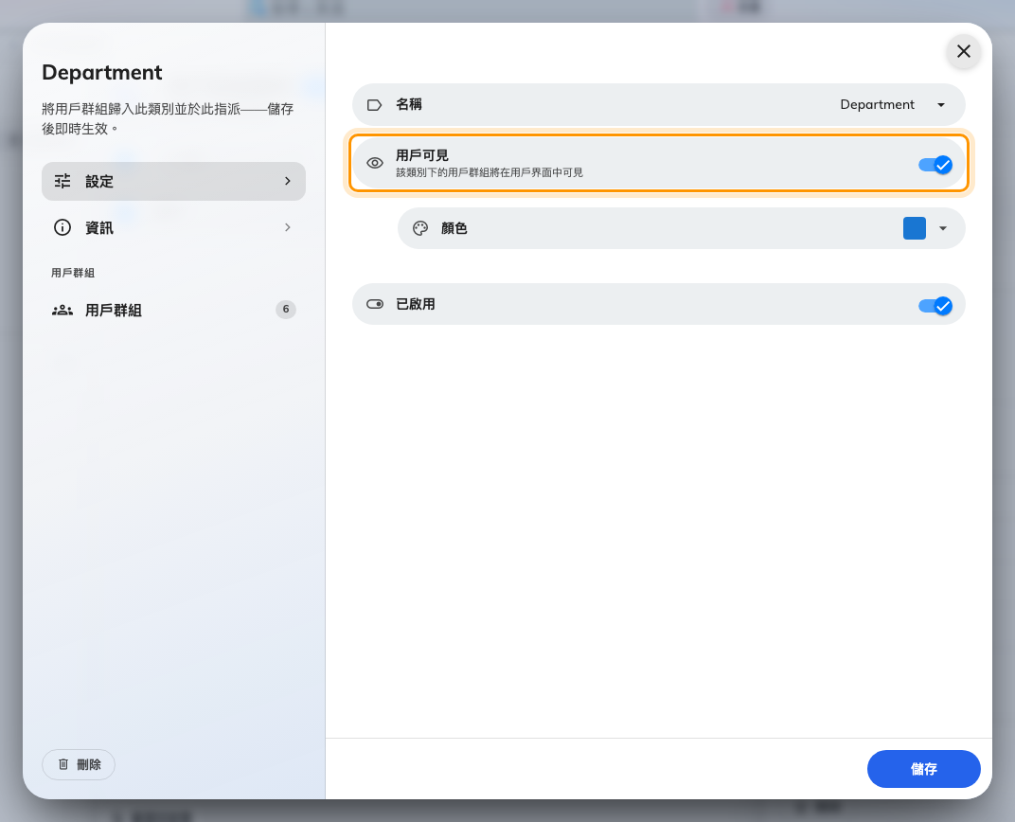The height and width of the screenshot is (822, 1015).
Task: Click the Department value in the name field
Action: [x=877, y=105]
